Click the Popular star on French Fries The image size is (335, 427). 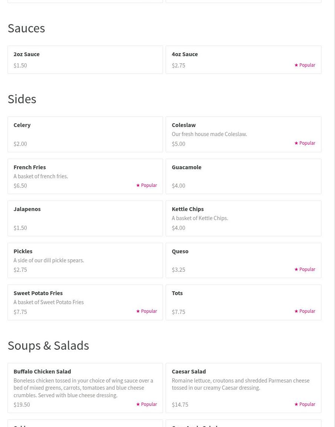click(138, 185)
